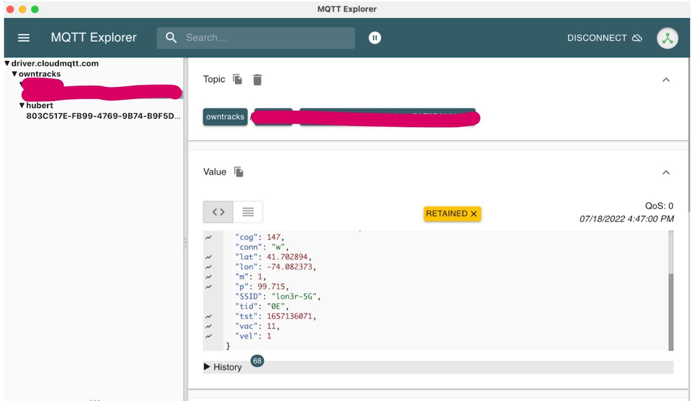Click the 41.702894 latitude value
697x401 pixels.
(287, 257)
